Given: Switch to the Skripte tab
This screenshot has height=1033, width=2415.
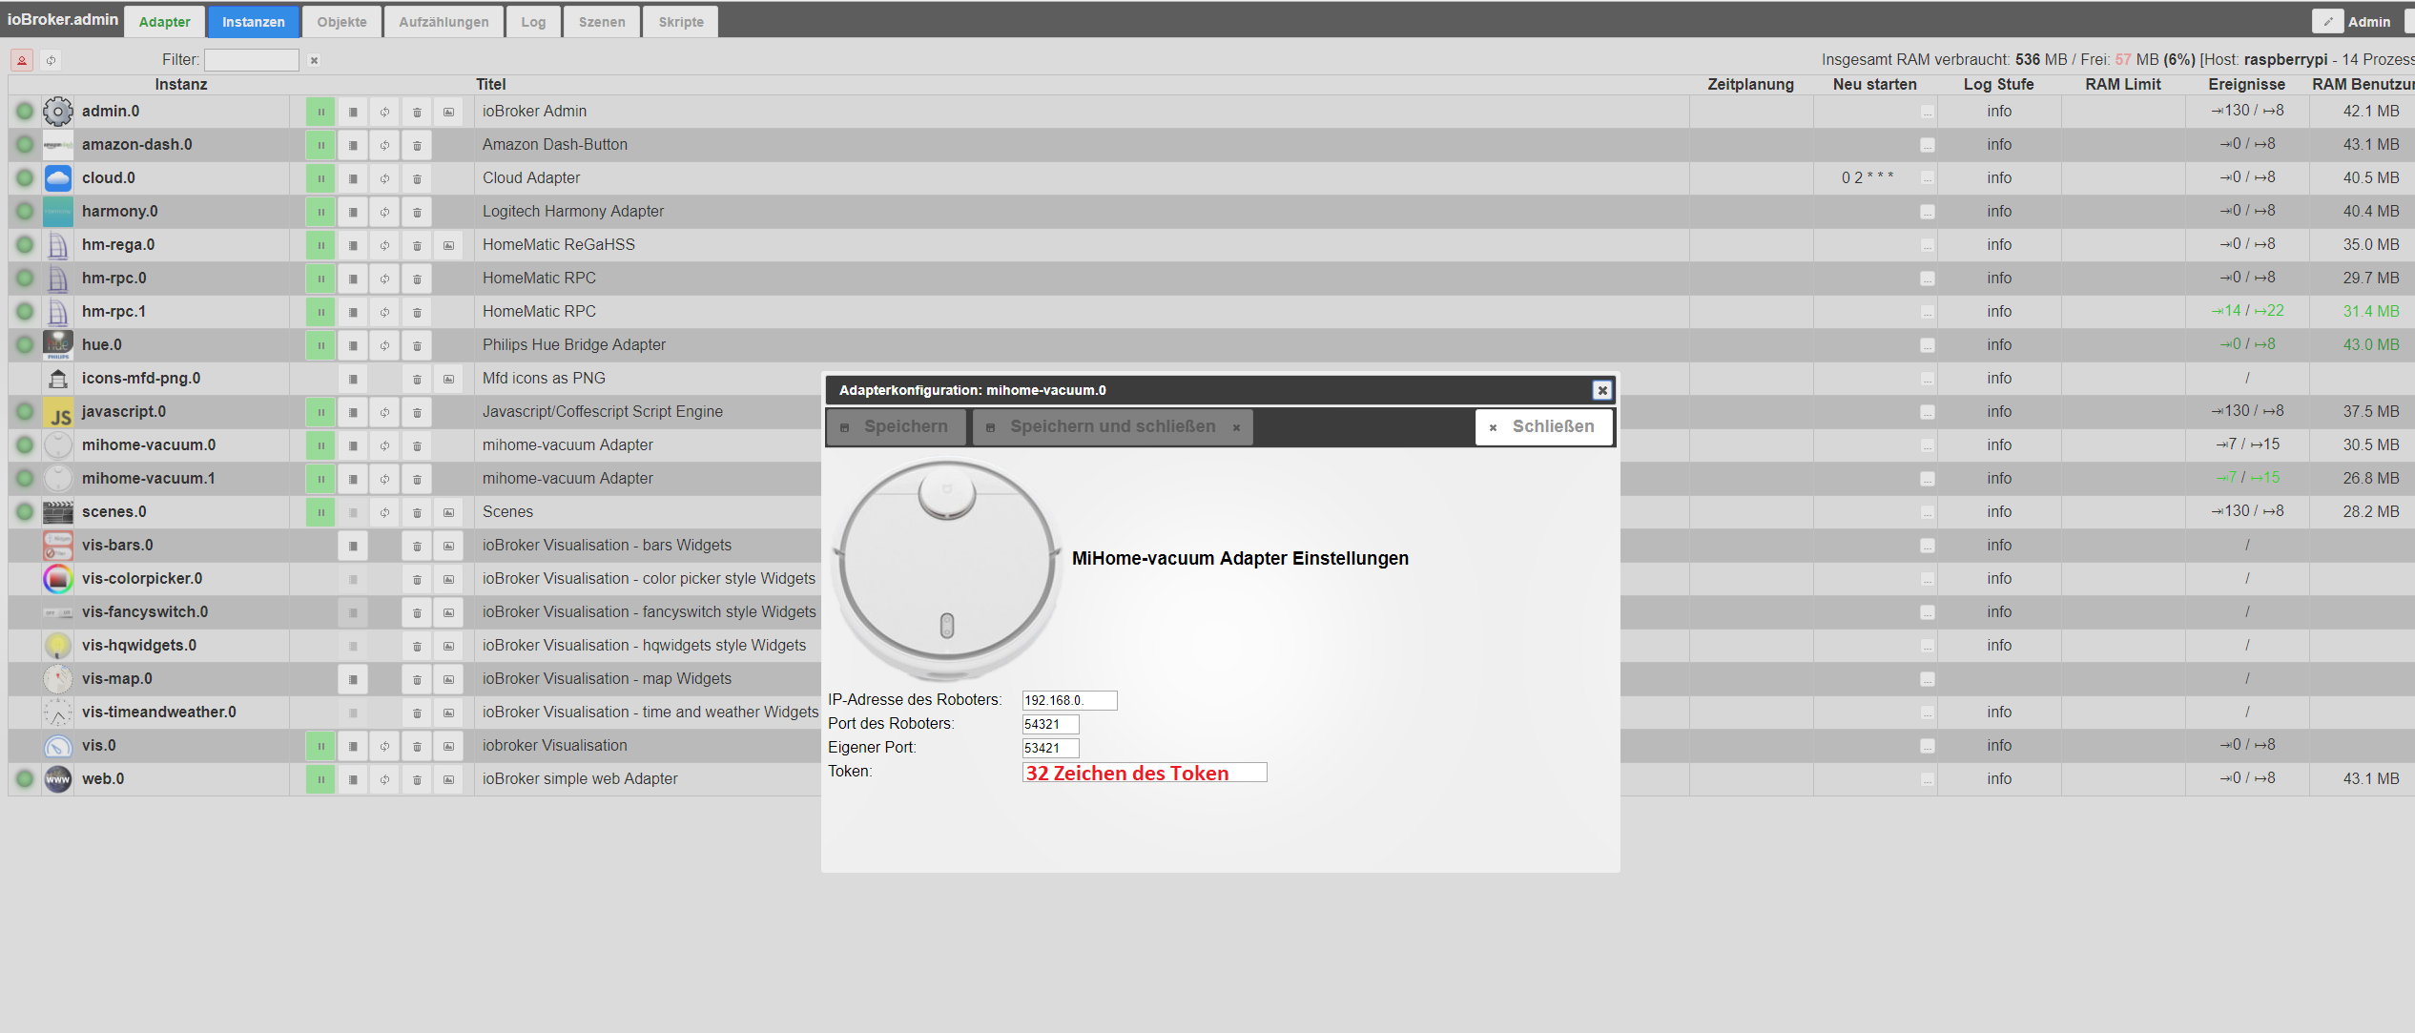Looking at the screenshot, I should pos(680,22).
